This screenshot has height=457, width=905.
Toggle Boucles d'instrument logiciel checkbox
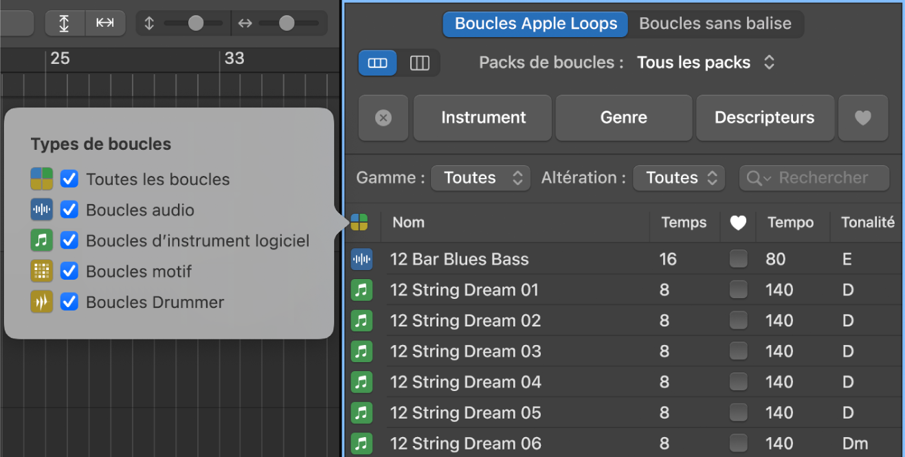69,241
